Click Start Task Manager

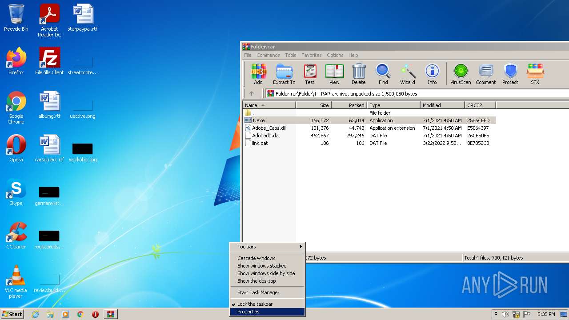[x=267, y=292]
